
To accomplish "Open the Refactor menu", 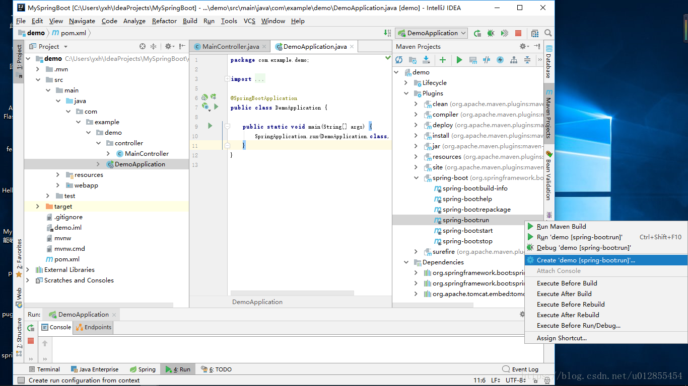I will click(164, 21).
